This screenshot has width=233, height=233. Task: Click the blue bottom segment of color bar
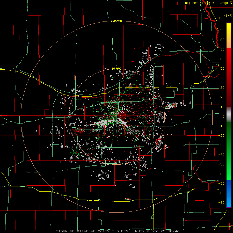coord(229,193)
